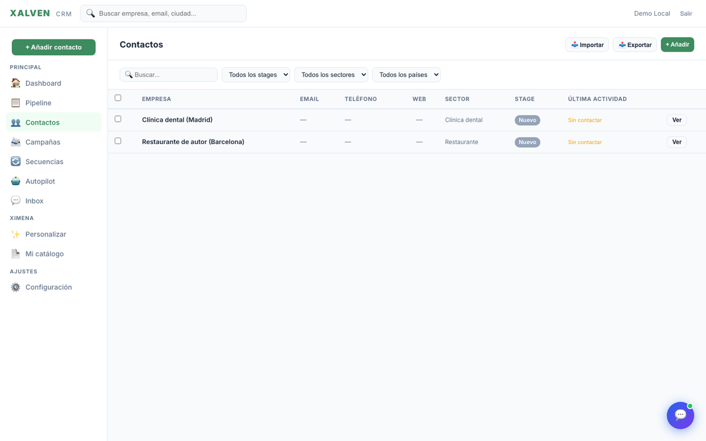Click the Restaurante de autor (Barcelona) company name

click(193, 142)
